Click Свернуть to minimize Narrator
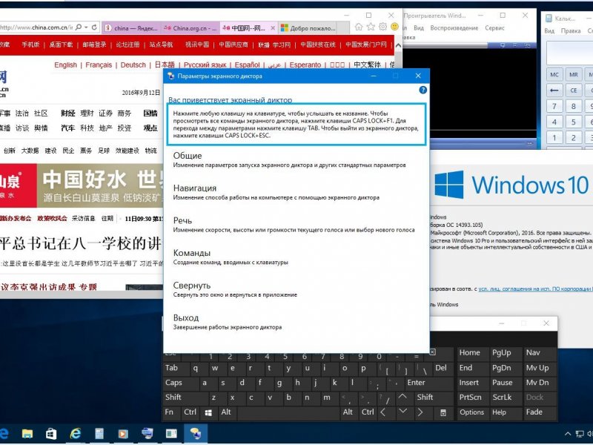Viewport: 593px width, 445px height. click(235, 289)
